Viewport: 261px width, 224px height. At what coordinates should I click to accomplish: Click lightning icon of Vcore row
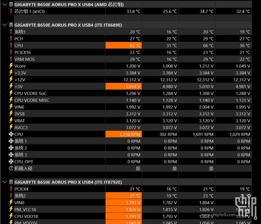tap(11, 66)
